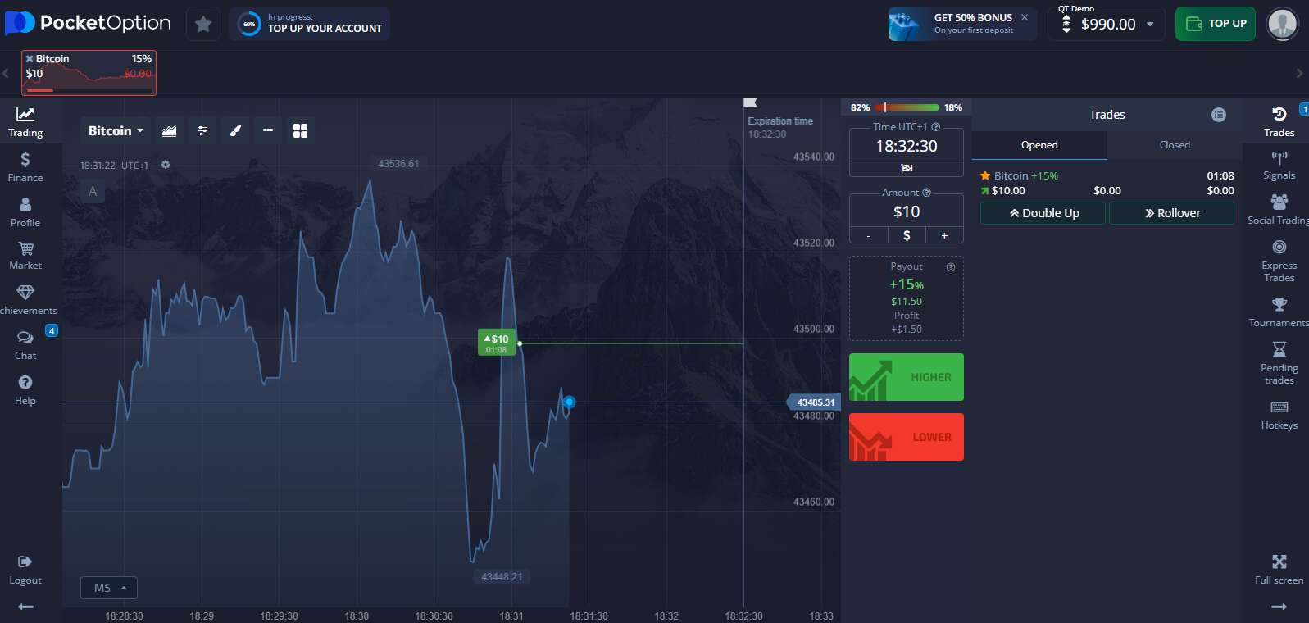Viewport: 1309px width, 623px height.
Task: Open the Trades panel icon
Action: pos(1279,121)
